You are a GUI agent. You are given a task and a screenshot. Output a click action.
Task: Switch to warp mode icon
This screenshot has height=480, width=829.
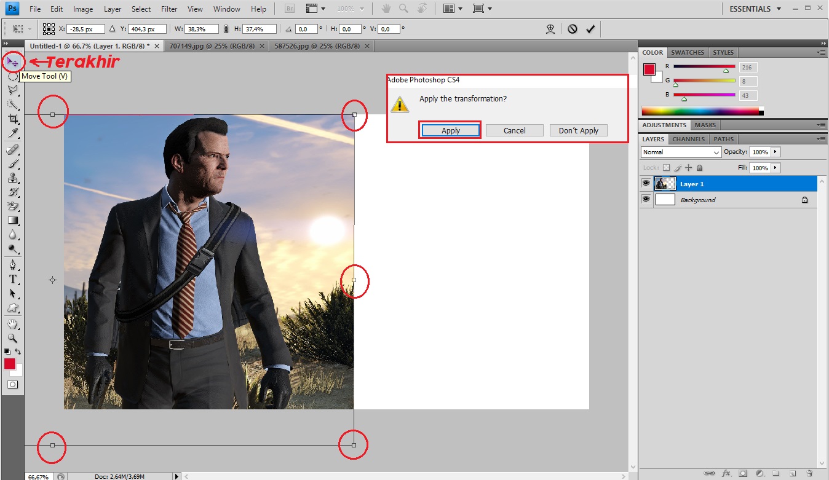[552, 29]
